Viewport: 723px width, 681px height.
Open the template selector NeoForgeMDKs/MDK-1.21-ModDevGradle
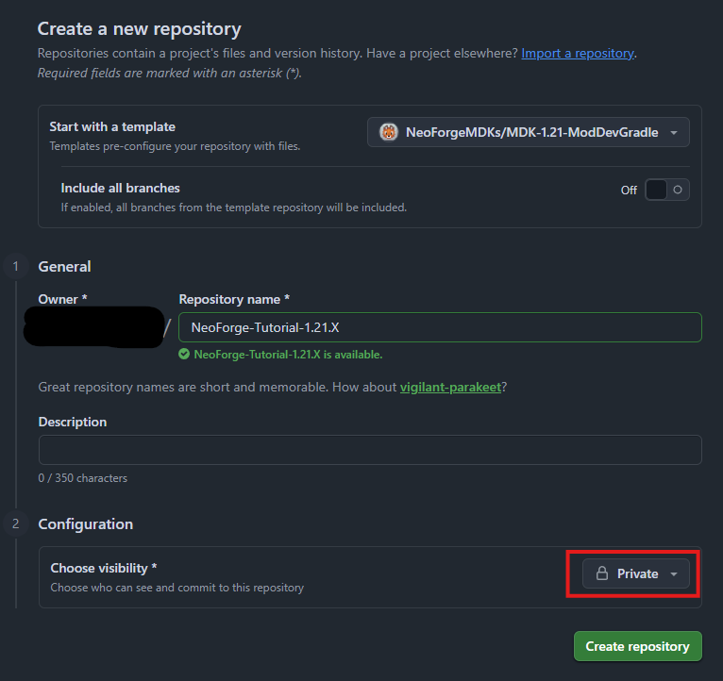(528, 133)
